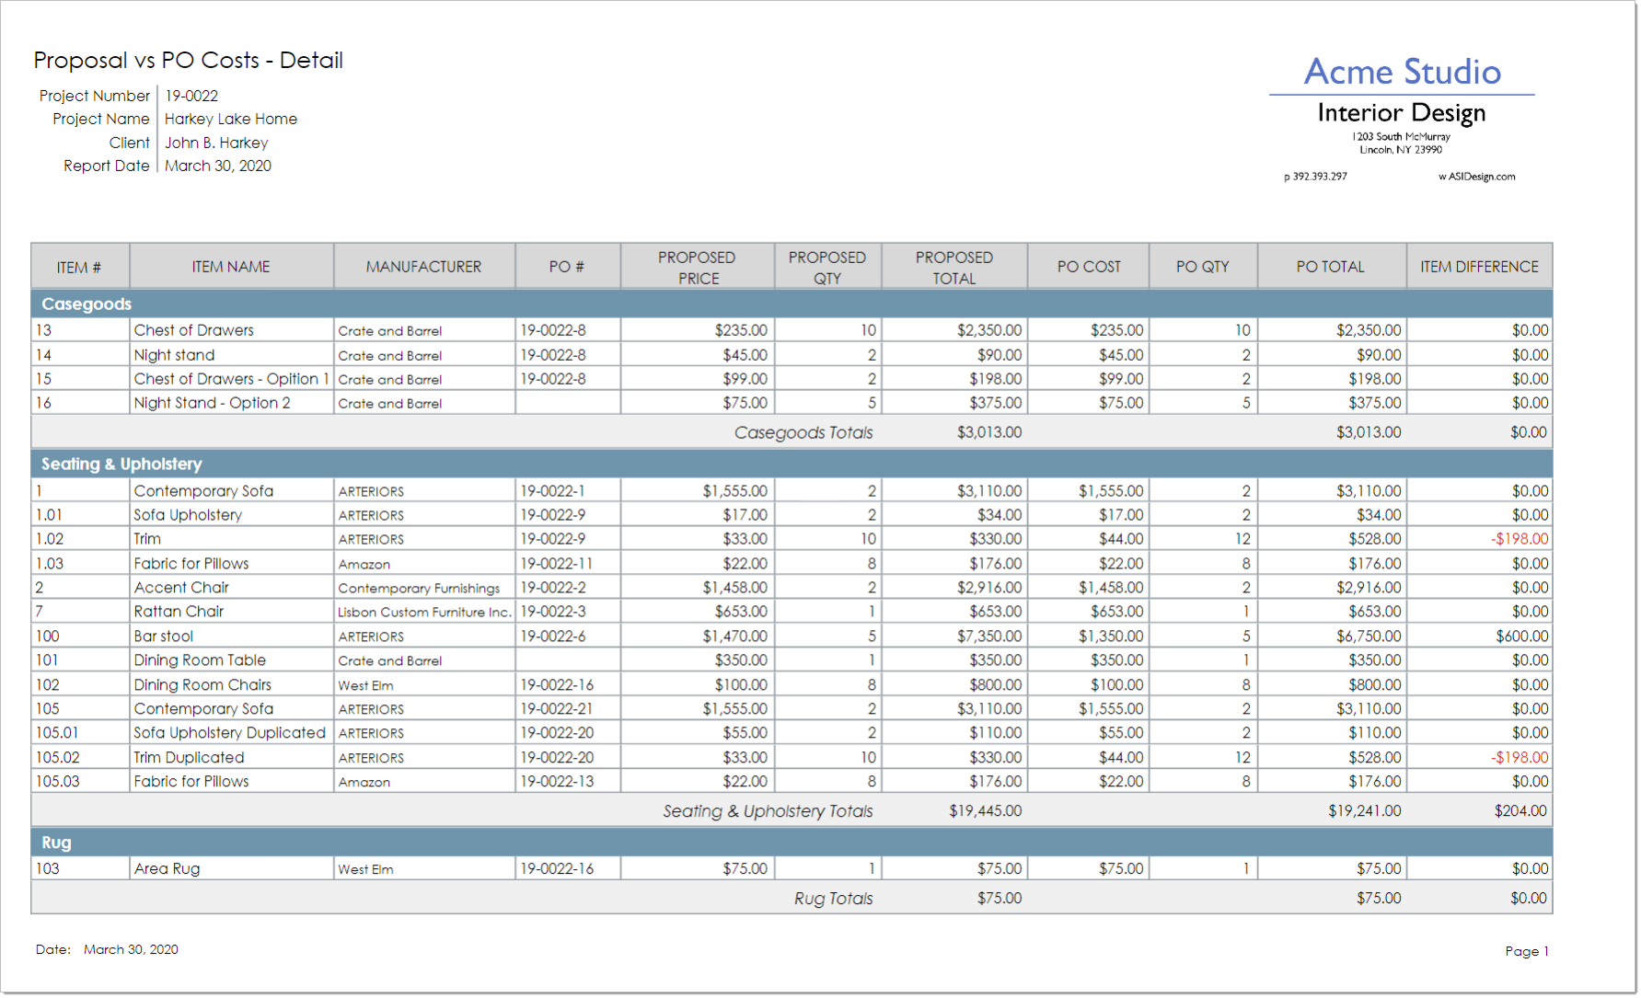This screenshot has height=998, width=1641.
Task: Click Interior Design subtitle under logo
Action: click(x=1401, y=112)
